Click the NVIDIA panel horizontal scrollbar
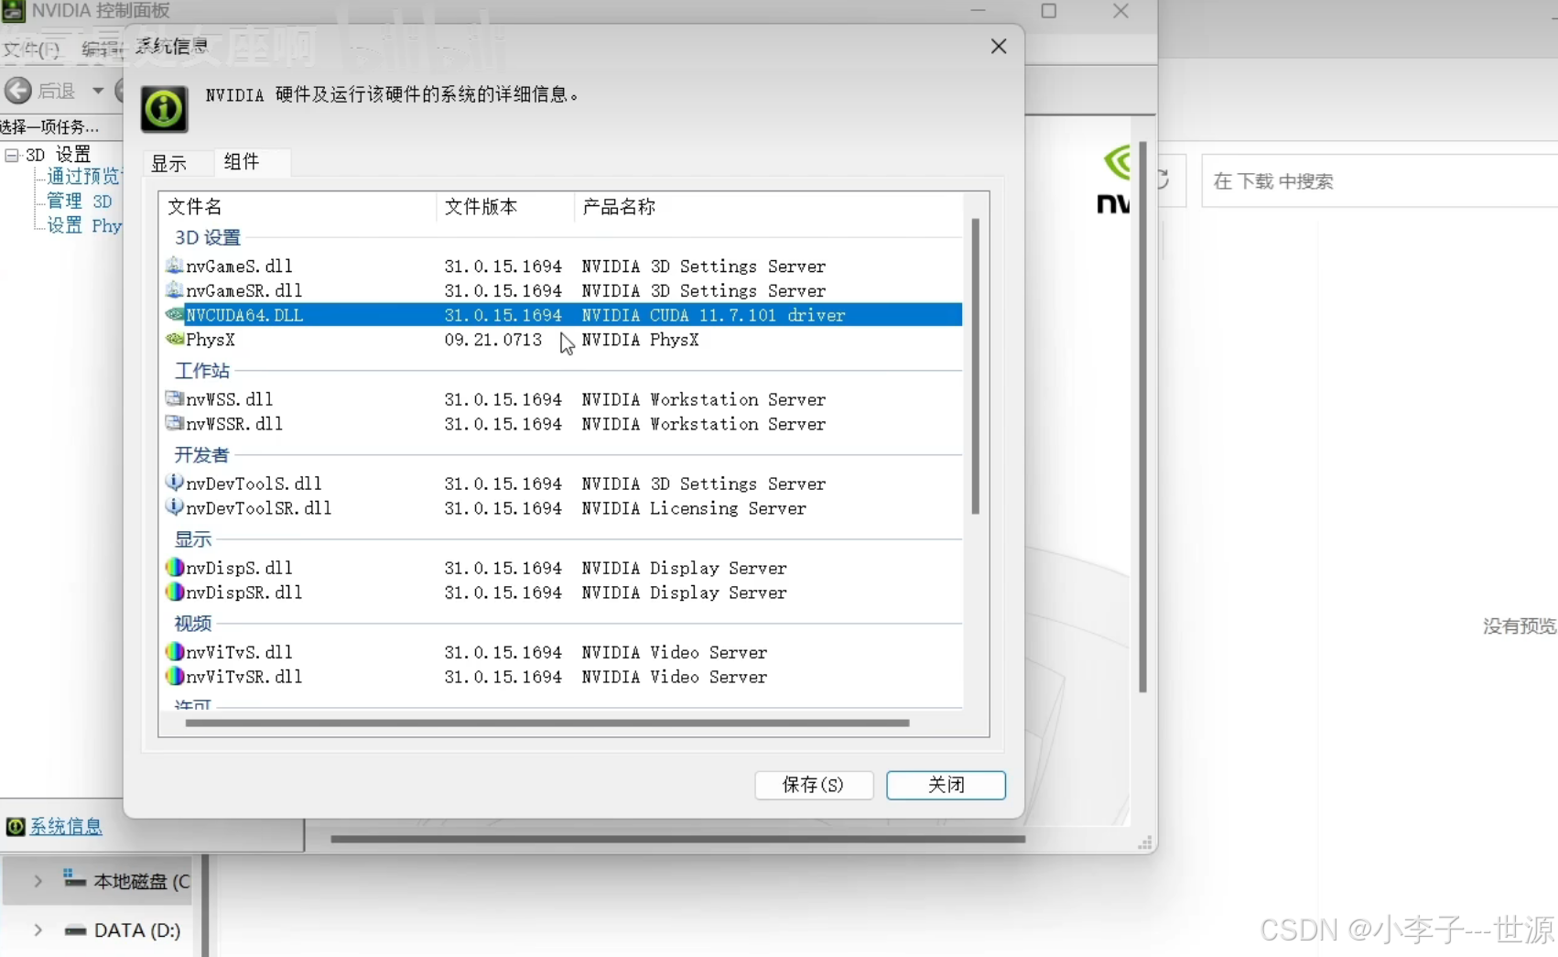 click(678, 838)
